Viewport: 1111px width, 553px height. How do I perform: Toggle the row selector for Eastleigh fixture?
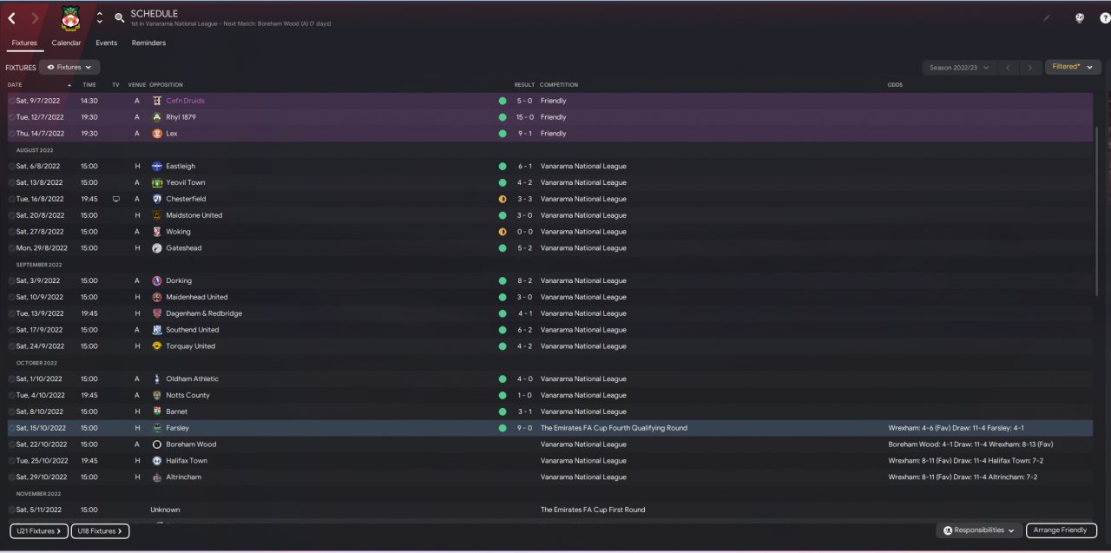coord(11,167)
